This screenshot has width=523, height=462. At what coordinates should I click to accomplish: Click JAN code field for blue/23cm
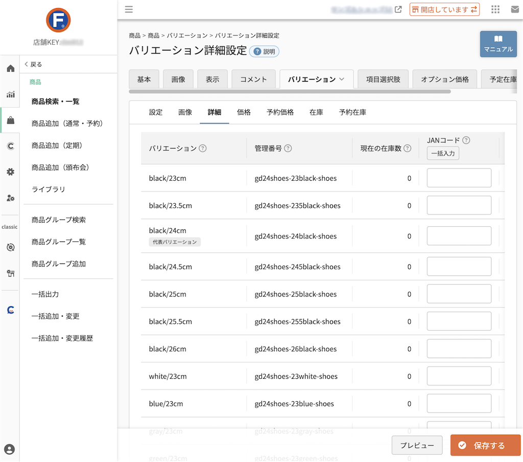pos(459,403)
